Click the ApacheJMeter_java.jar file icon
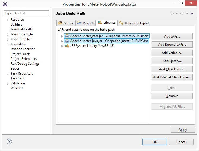Image resolution: width=199 pixels, height=151 pixels. pos(67,41)
